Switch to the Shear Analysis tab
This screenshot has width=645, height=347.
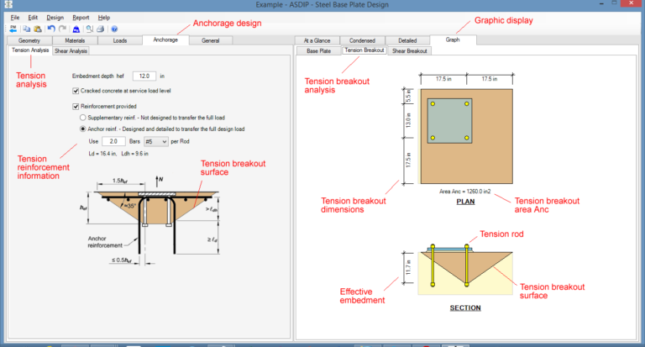(71, 51)
